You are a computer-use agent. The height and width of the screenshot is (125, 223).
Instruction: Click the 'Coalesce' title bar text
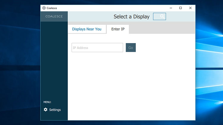tap(52, 8)
